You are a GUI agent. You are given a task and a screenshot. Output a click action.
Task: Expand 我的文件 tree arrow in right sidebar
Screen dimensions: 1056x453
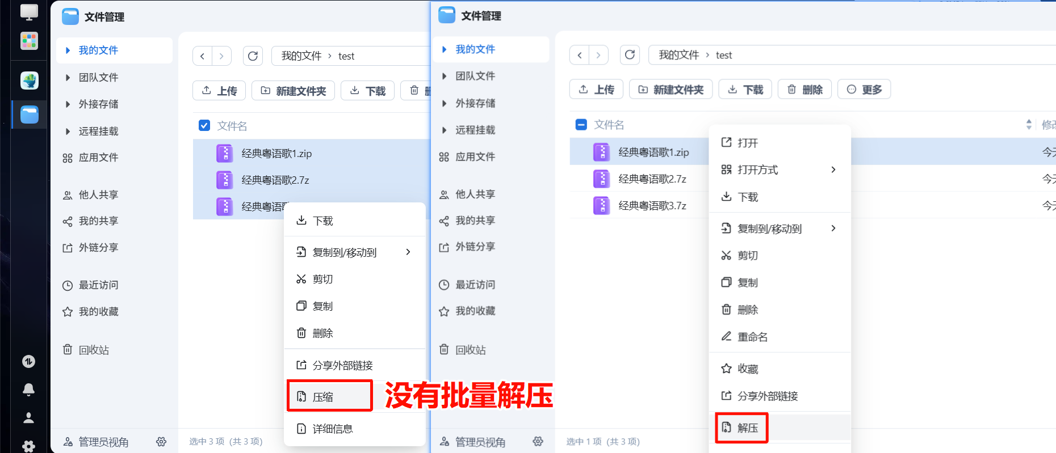pos(445,49)
